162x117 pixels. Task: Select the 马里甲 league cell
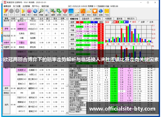pyautogui.click(x=6, y=47)
